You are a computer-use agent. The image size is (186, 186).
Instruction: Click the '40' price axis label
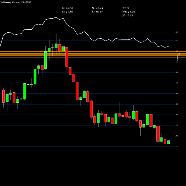(177, 94)
